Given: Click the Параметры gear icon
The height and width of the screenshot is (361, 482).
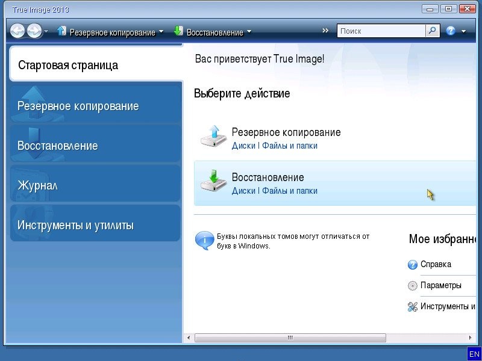Looking at the screenshot, I should pyautogui.click(x=413, y=286).
